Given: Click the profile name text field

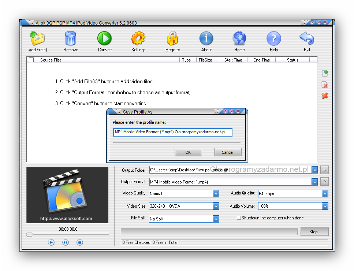Looking at the screenshot, I should (x=172, y=132).
